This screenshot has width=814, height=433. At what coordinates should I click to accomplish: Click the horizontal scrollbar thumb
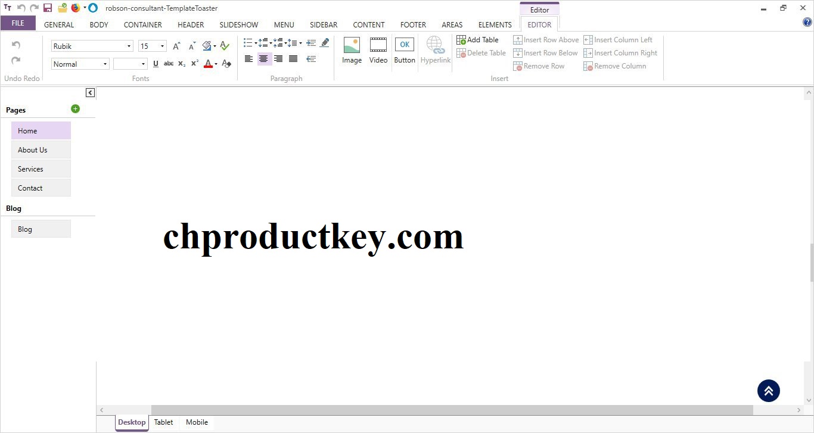(452, 410)
